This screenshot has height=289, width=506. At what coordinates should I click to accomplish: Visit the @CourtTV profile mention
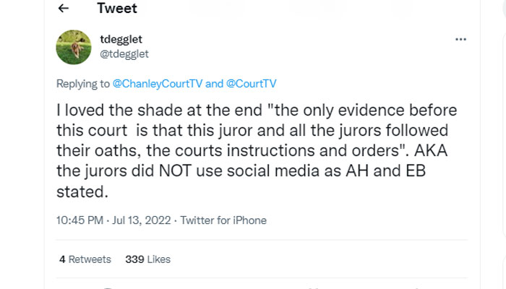click(252, 84)
